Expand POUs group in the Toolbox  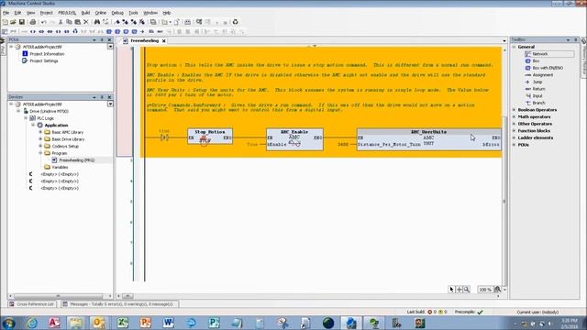point(515,145)
